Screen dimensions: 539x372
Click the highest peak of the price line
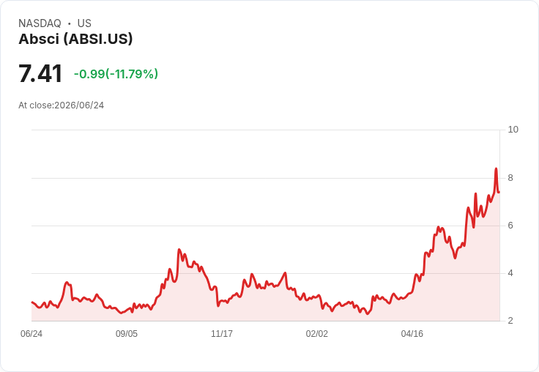[496, 168]
